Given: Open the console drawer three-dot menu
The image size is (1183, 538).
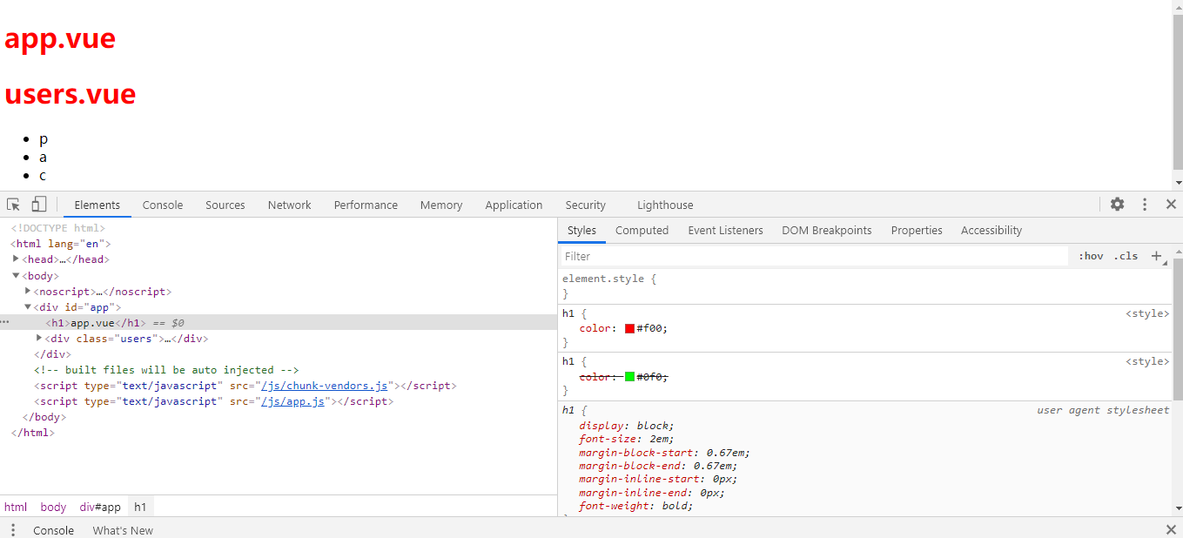Looking at the screenshot, I should tap(13, 530).
